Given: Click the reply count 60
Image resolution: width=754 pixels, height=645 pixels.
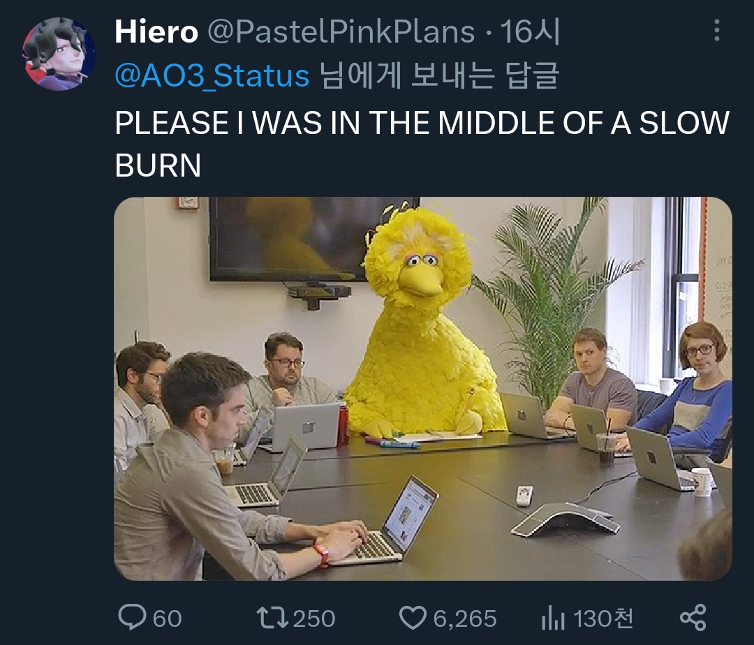Looking at the screenshot, I should click(x=168, y=618).
